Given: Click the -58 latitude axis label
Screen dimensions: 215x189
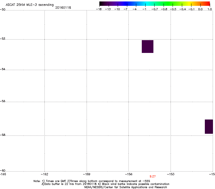Looking at the screenshot, I should tap(3, 135).
